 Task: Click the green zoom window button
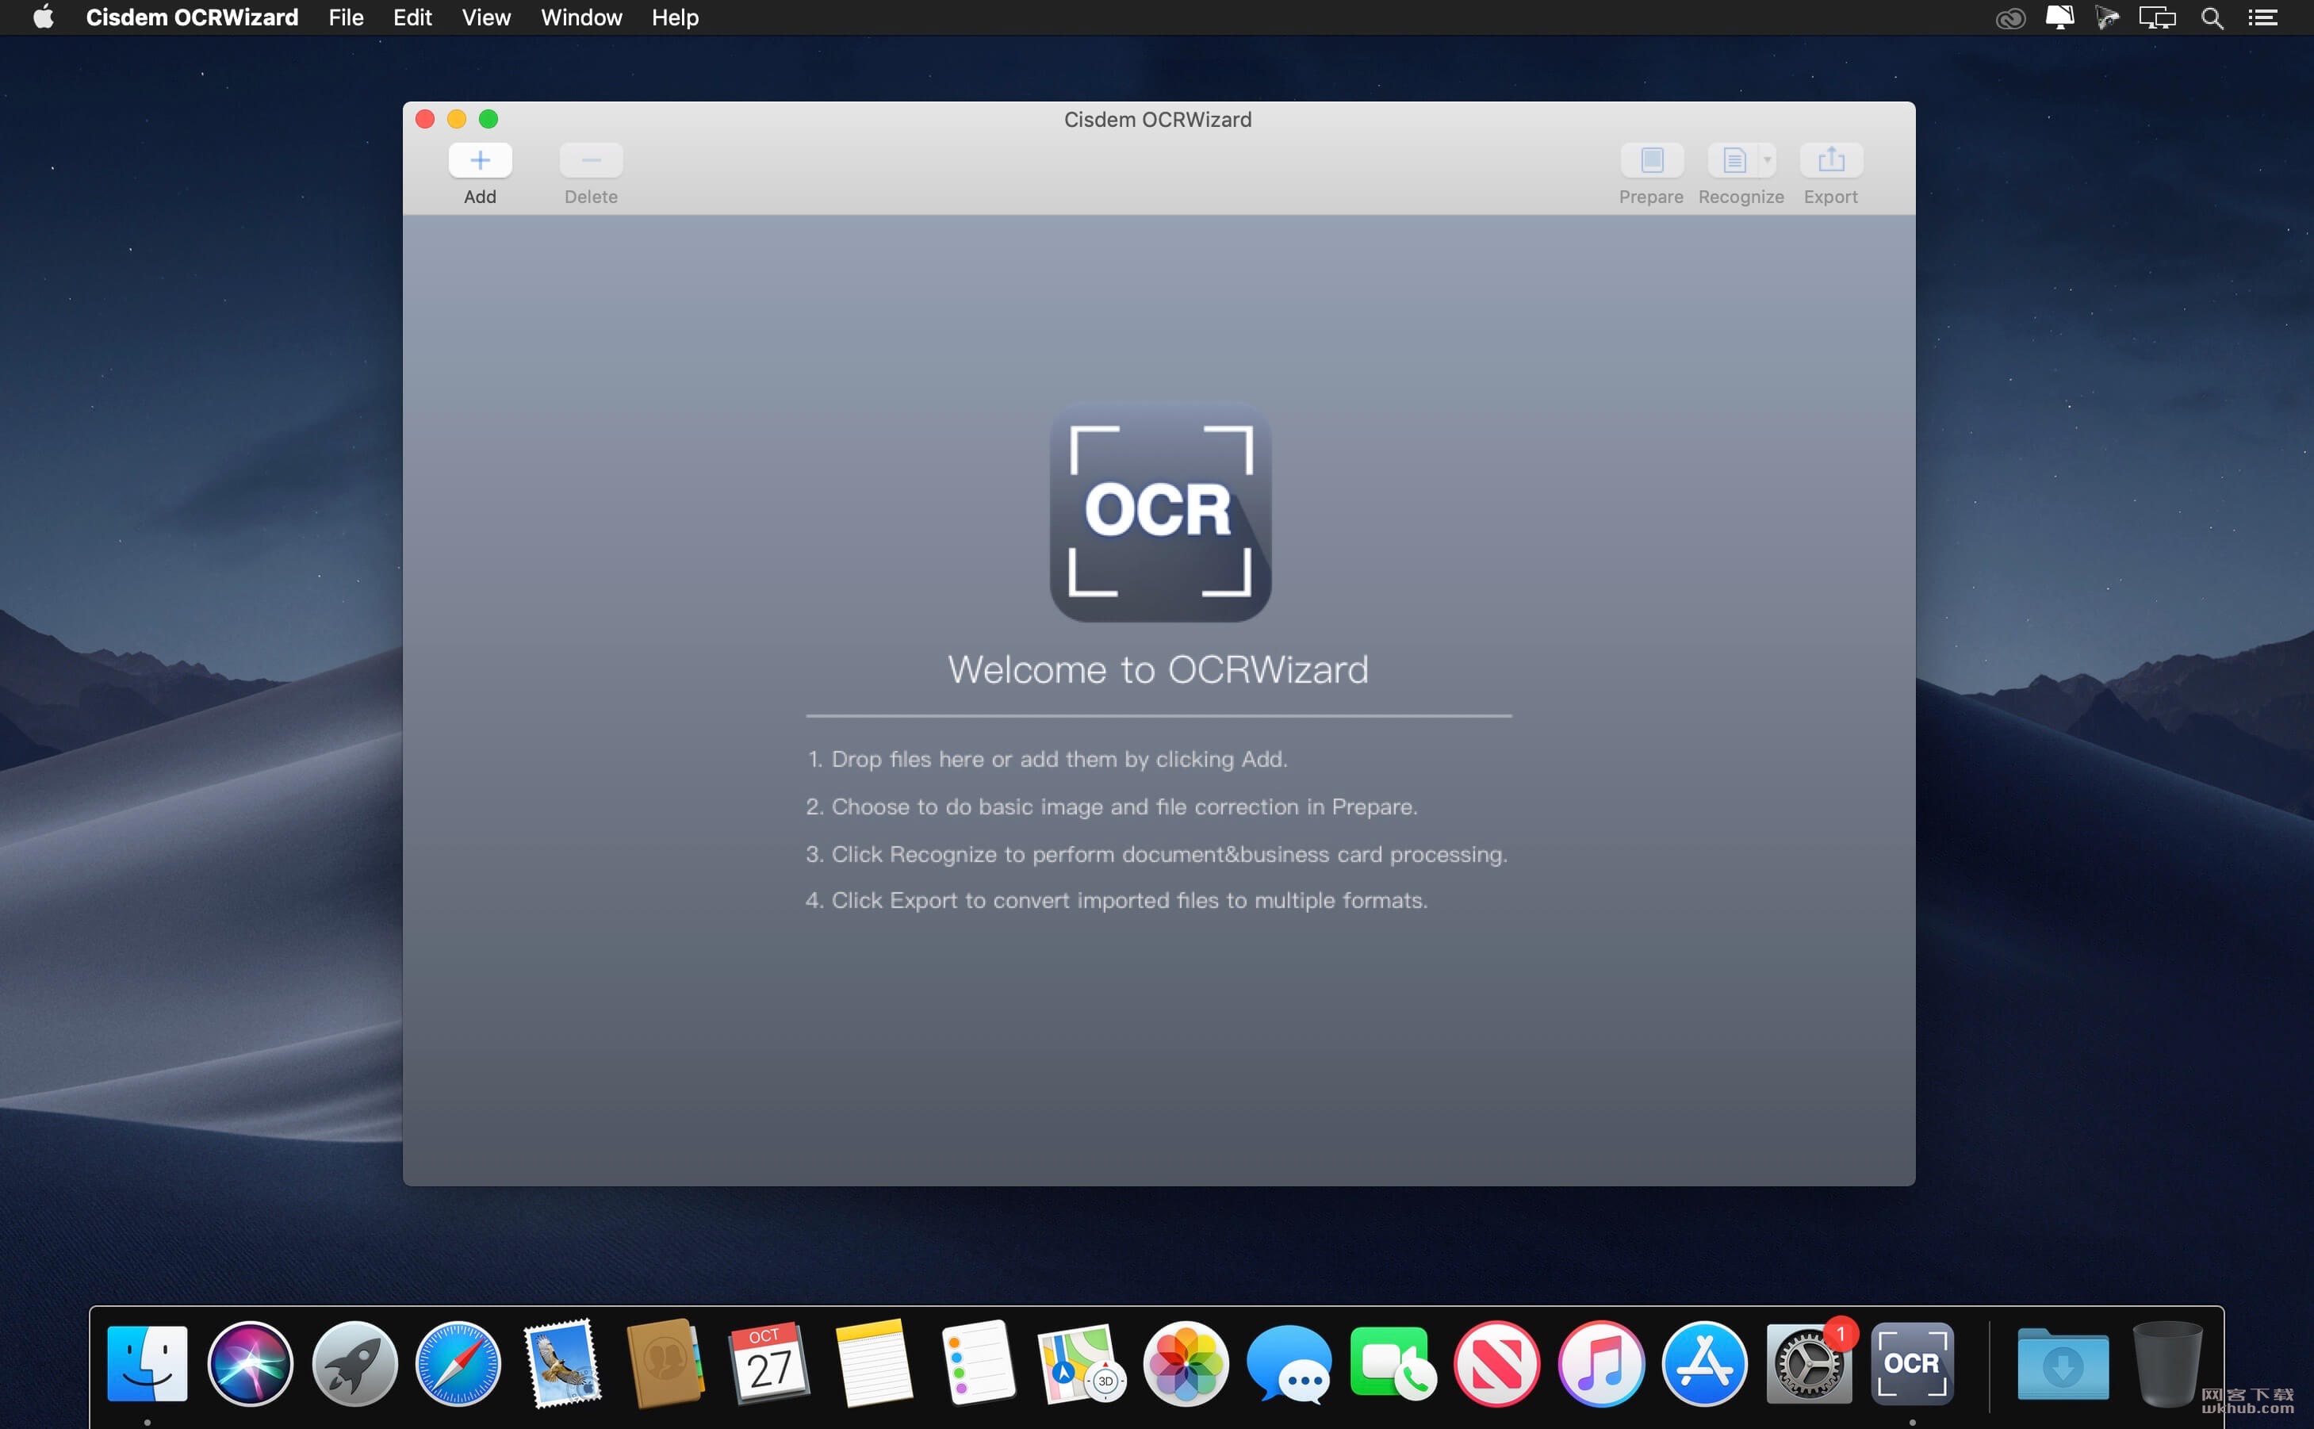tap(488, 118)
